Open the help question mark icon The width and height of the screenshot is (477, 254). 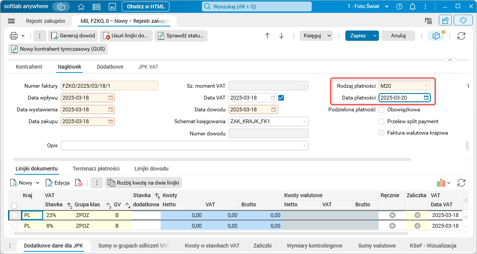pos(400,6)
